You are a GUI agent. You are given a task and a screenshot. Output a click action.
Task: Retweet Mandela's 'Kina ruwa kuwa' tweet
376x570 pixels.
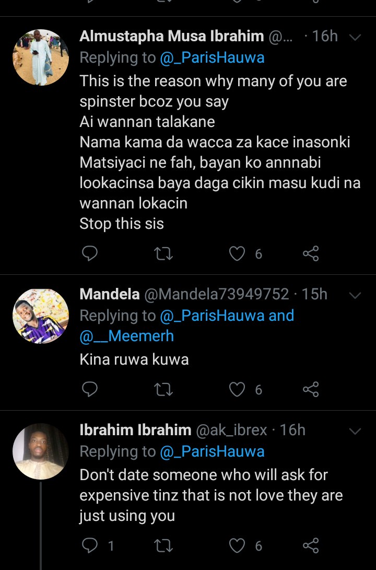point(164,389)
